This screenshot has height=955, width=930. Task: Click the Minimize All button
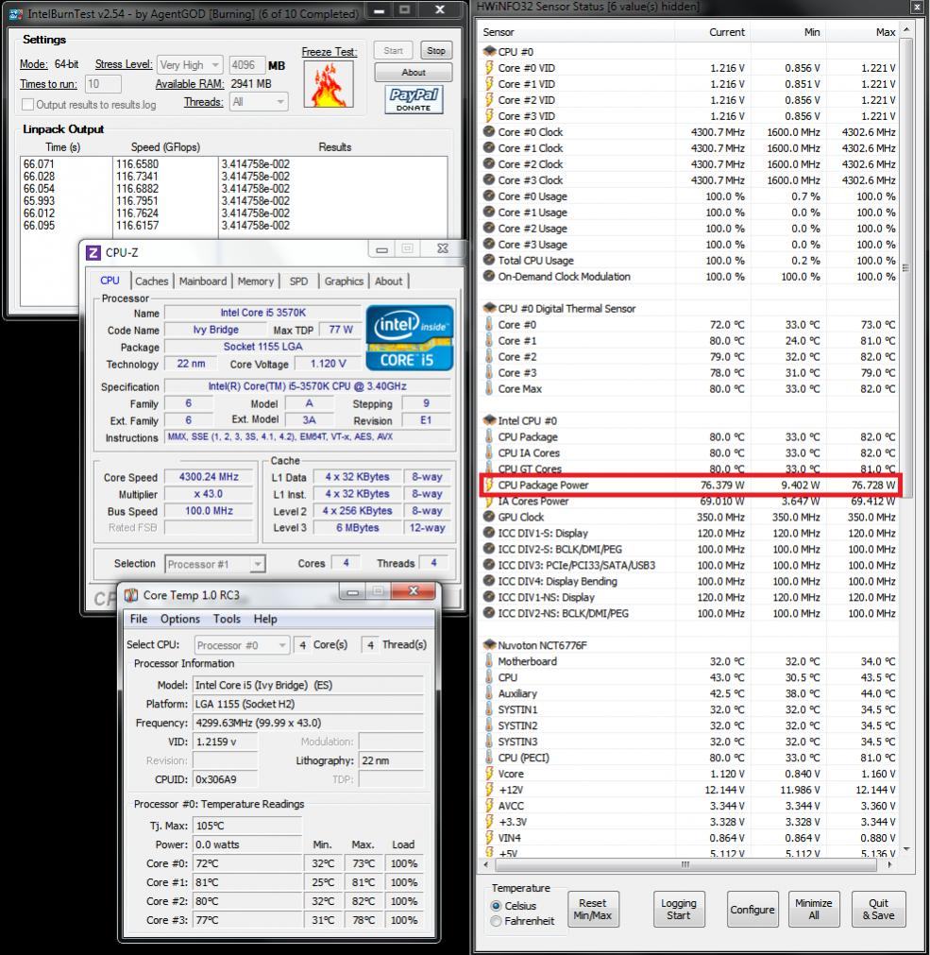click(814, 910)
